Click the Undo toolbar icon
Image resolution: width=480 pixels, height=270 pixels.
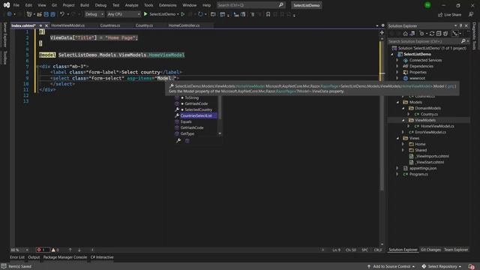(x=62, y=14)
